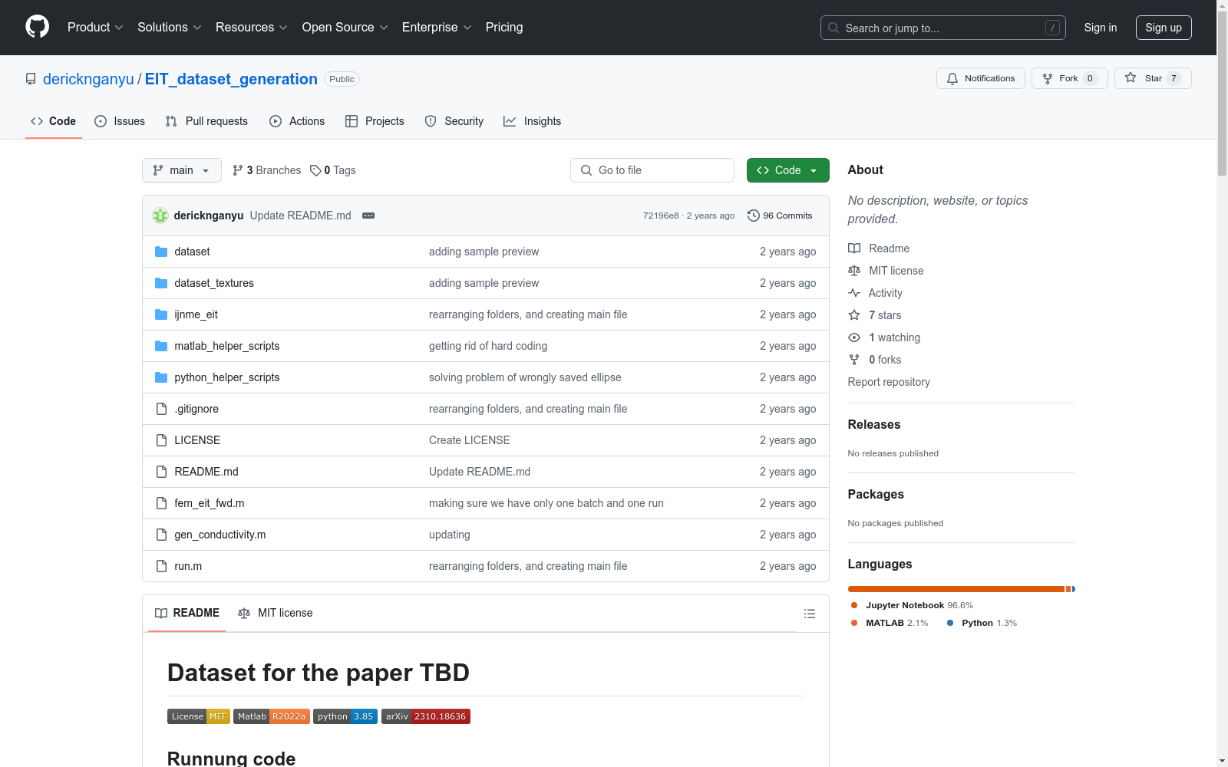Click the License MIT badge
Image resolution: width=1228 pixels, height=767 pixels.
(x=198, y=716)
